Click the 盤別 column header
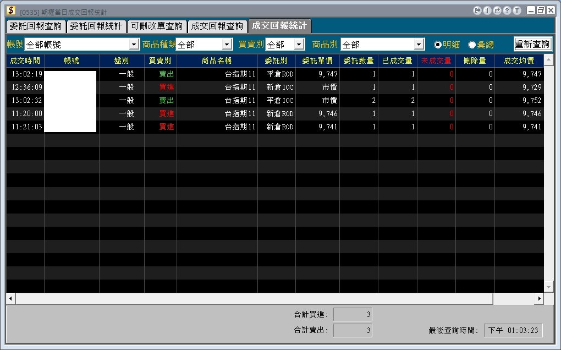The width and height of the screenshot is (561, 350). [122, 61]
